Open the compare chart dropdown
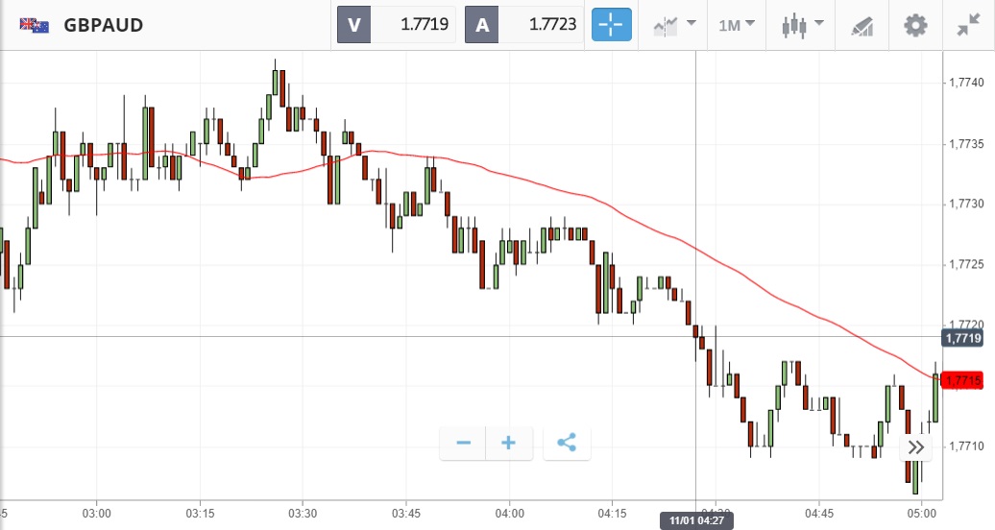The height and width of the screenshot is (530, 995). point(675,25)
